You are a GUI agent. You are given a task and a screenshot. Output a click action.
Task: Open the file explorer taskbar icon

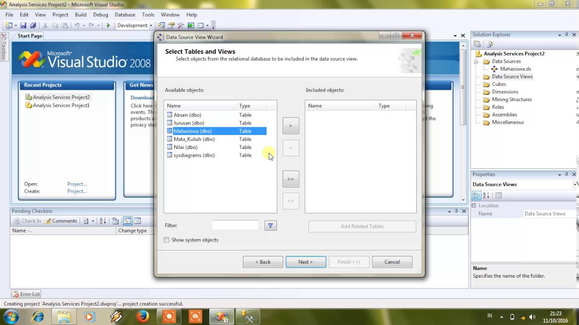(x=64, y=316)
